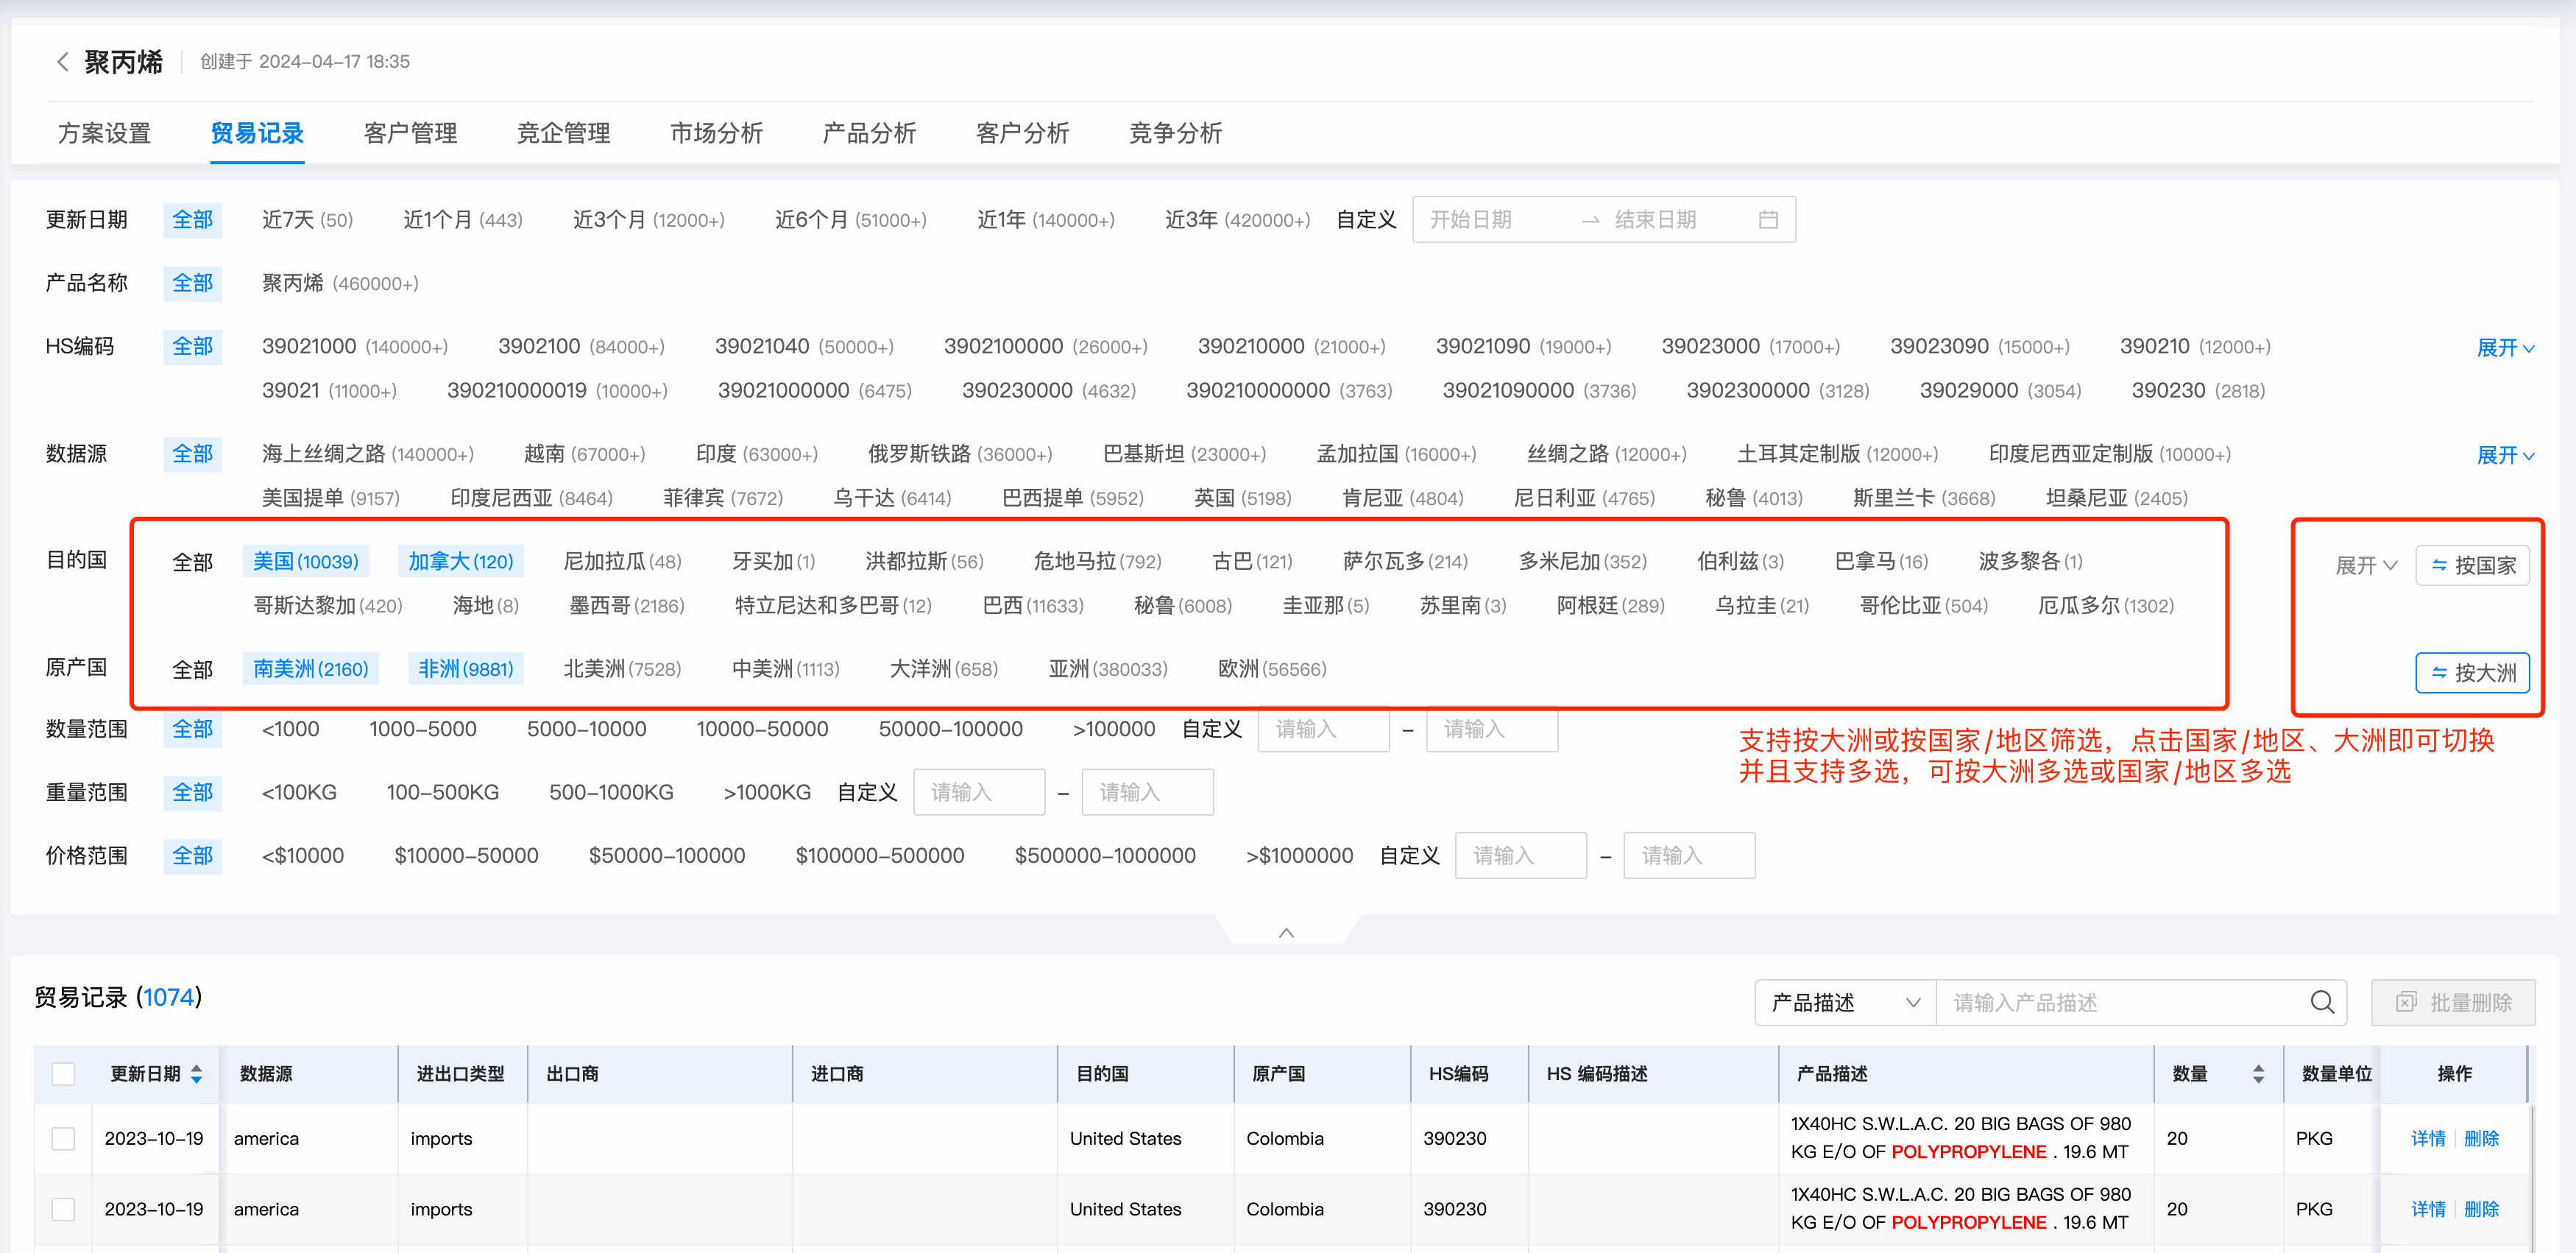Sort the table by 更新日期 column
Viewport: 2576px width, 1253px height.
196,1073
